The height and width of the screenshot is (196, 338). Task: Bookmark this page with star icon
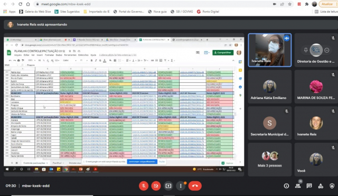click(290, 4)
